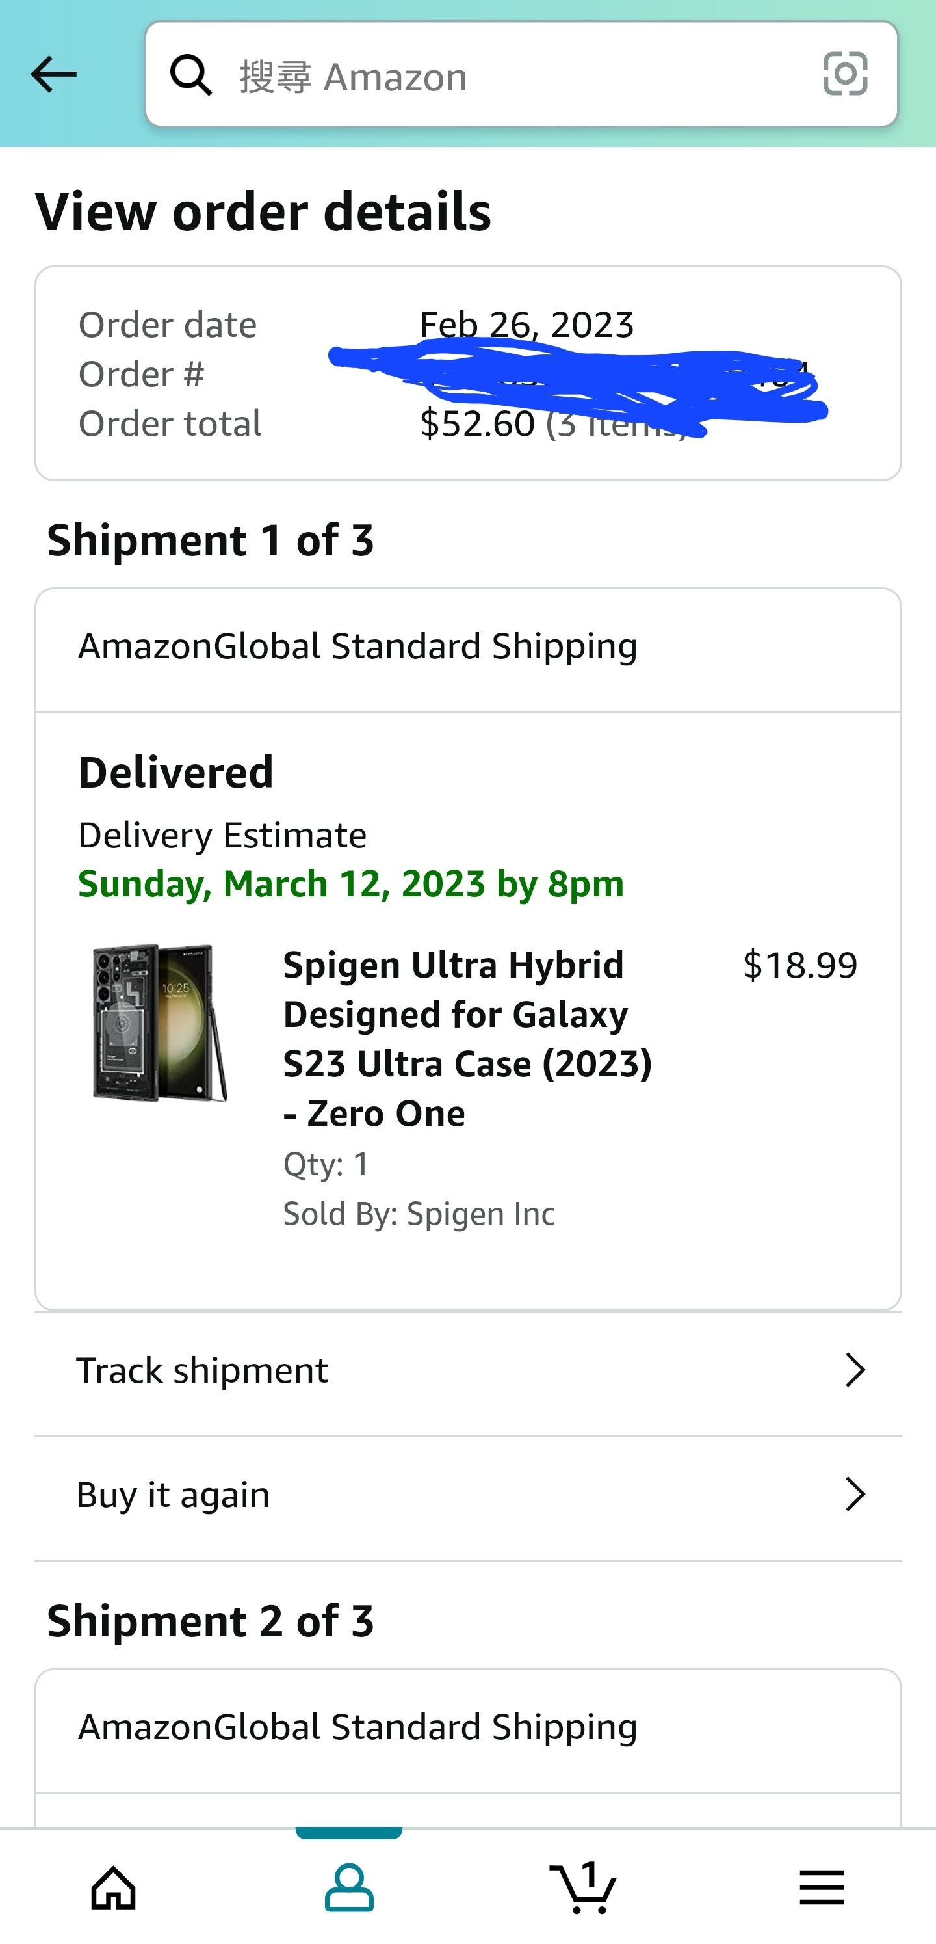Open the shopping cart icon
936x1944 pixels.
[x=583, y=1888]
